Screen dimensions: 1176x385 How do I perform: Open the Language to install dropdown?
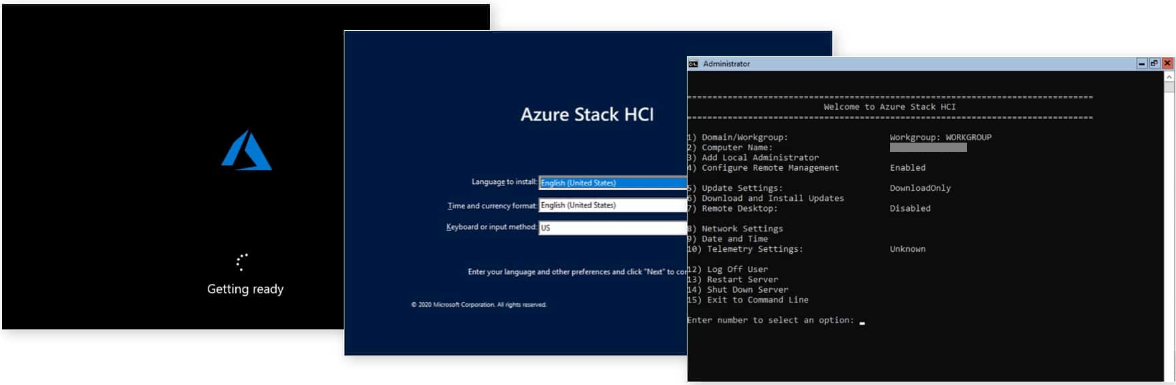pyautogui.click(x=612, y=183)
